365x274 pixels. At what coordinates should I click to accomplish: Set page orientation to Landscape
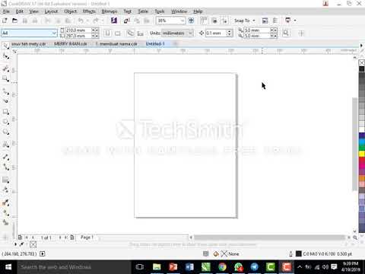click(118, 33)
